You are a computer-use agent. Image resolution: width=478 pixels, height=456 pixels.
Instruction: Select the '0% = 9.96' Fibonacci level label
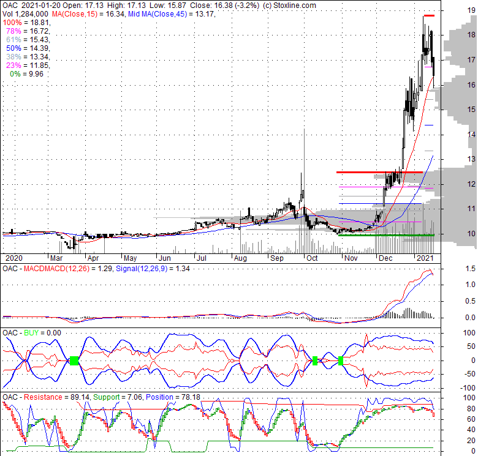(26, 73)
